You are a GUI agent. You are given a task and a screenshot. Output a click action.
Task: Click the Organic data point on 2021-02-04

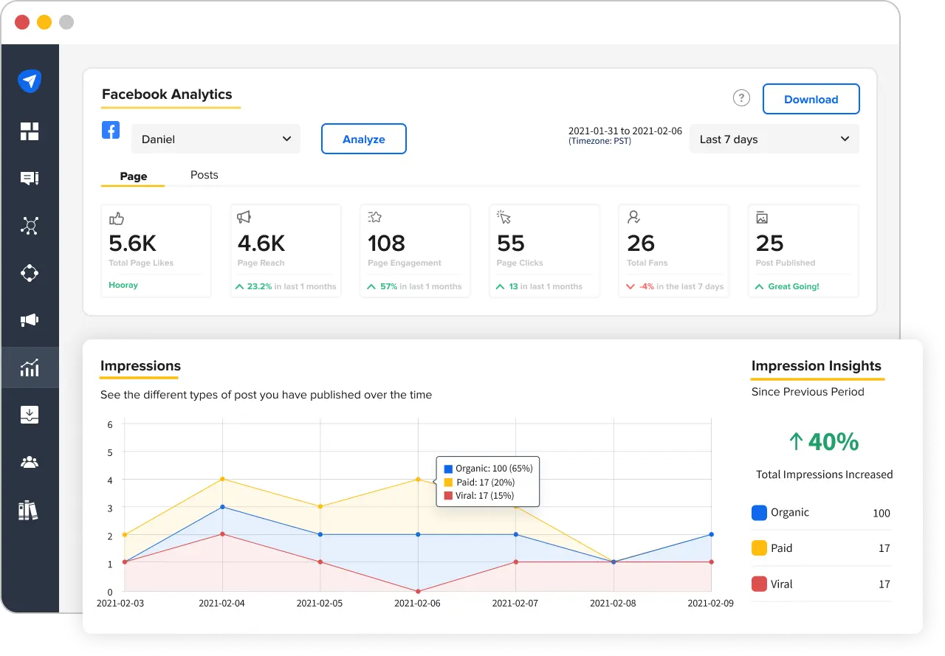222,507
